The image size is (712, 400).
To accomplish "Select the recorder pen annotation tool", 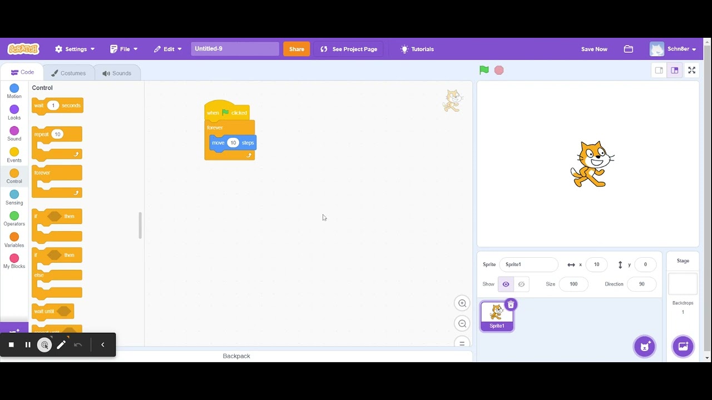I will (x=61, y=344).
